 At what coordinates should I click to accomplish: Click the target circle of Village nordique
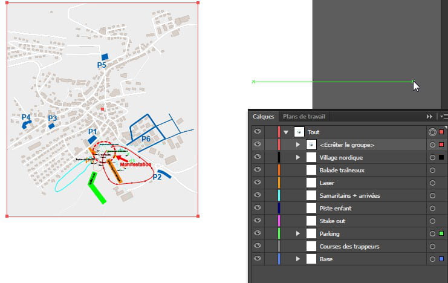coord(432,157)
